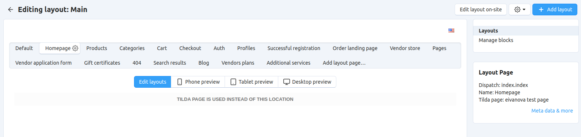Select Phone preview mode
This screenshot has width=581, height=137.
pyautogui.click(x=198, y=82)
